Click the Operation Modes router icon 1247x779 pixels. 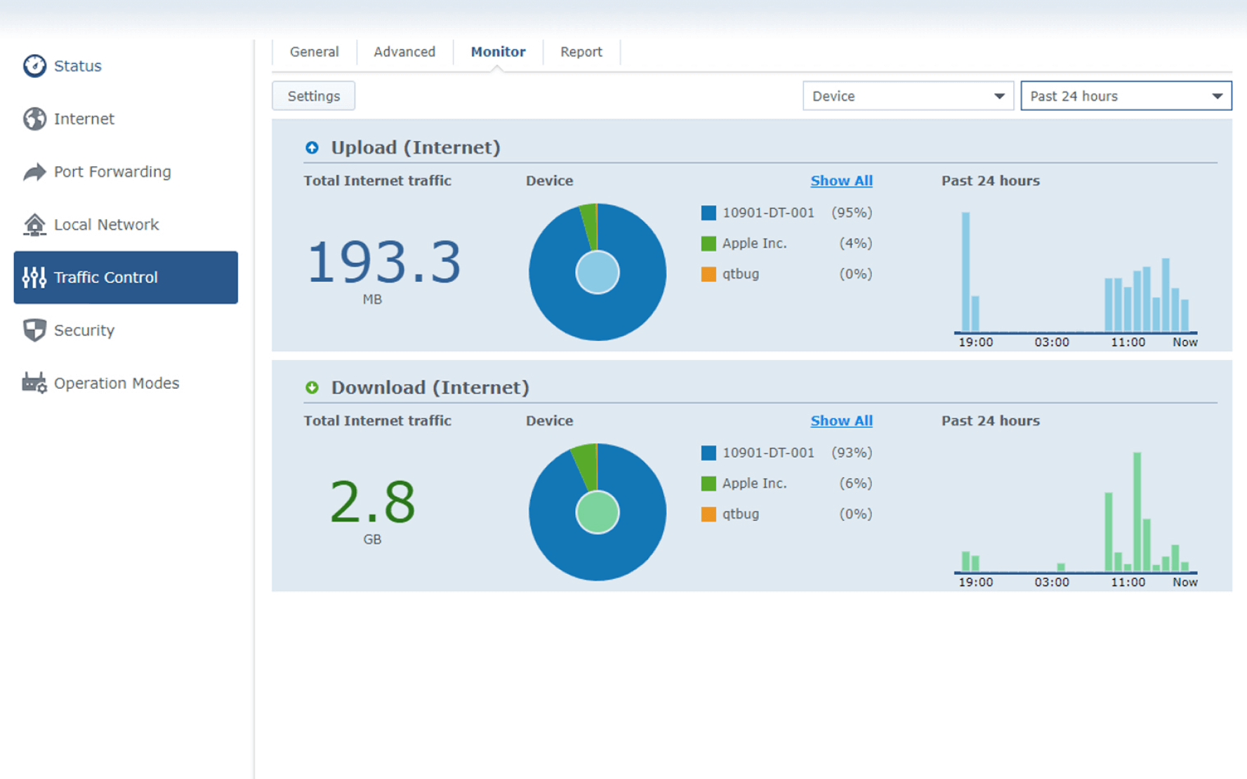tap(34, 383)
